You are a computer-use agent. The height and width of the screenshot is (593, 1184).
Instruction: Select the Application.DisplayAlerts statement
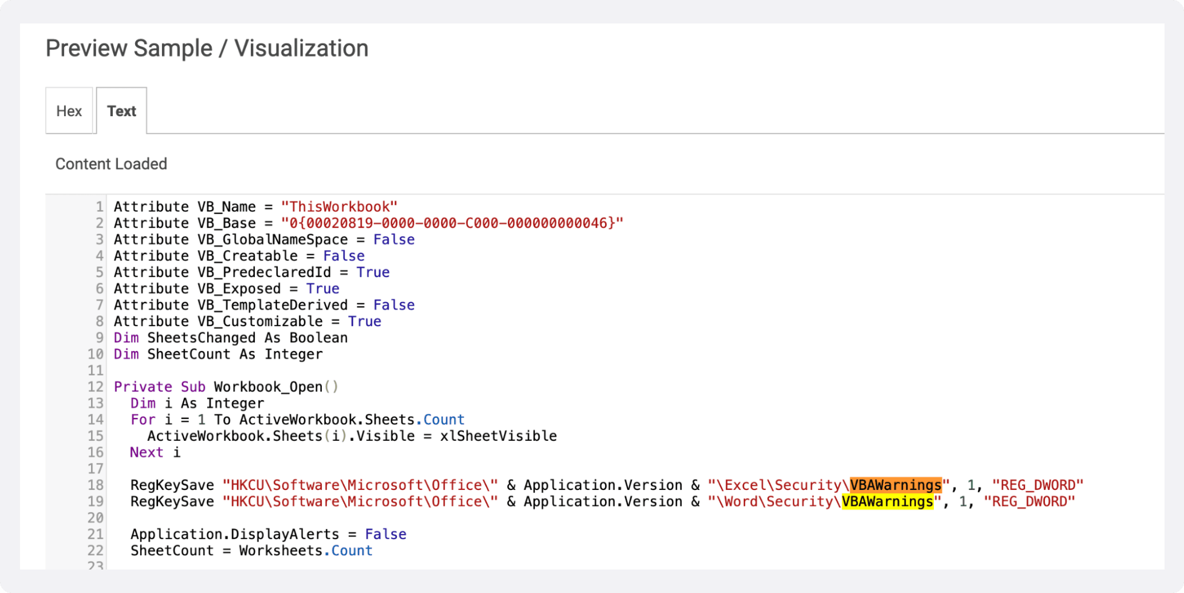point(234,533)
